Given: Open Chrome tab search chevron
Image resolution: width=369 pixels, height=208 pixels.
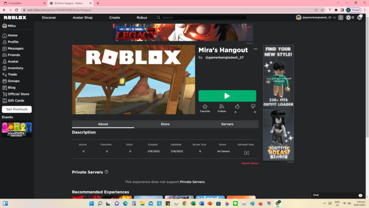Looking at the screenshot, I should [x=338, y=3].
